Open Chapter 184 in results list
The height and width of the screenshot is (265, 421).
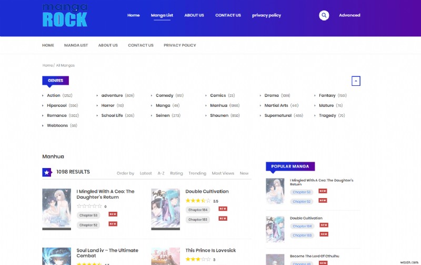[198, 210]
